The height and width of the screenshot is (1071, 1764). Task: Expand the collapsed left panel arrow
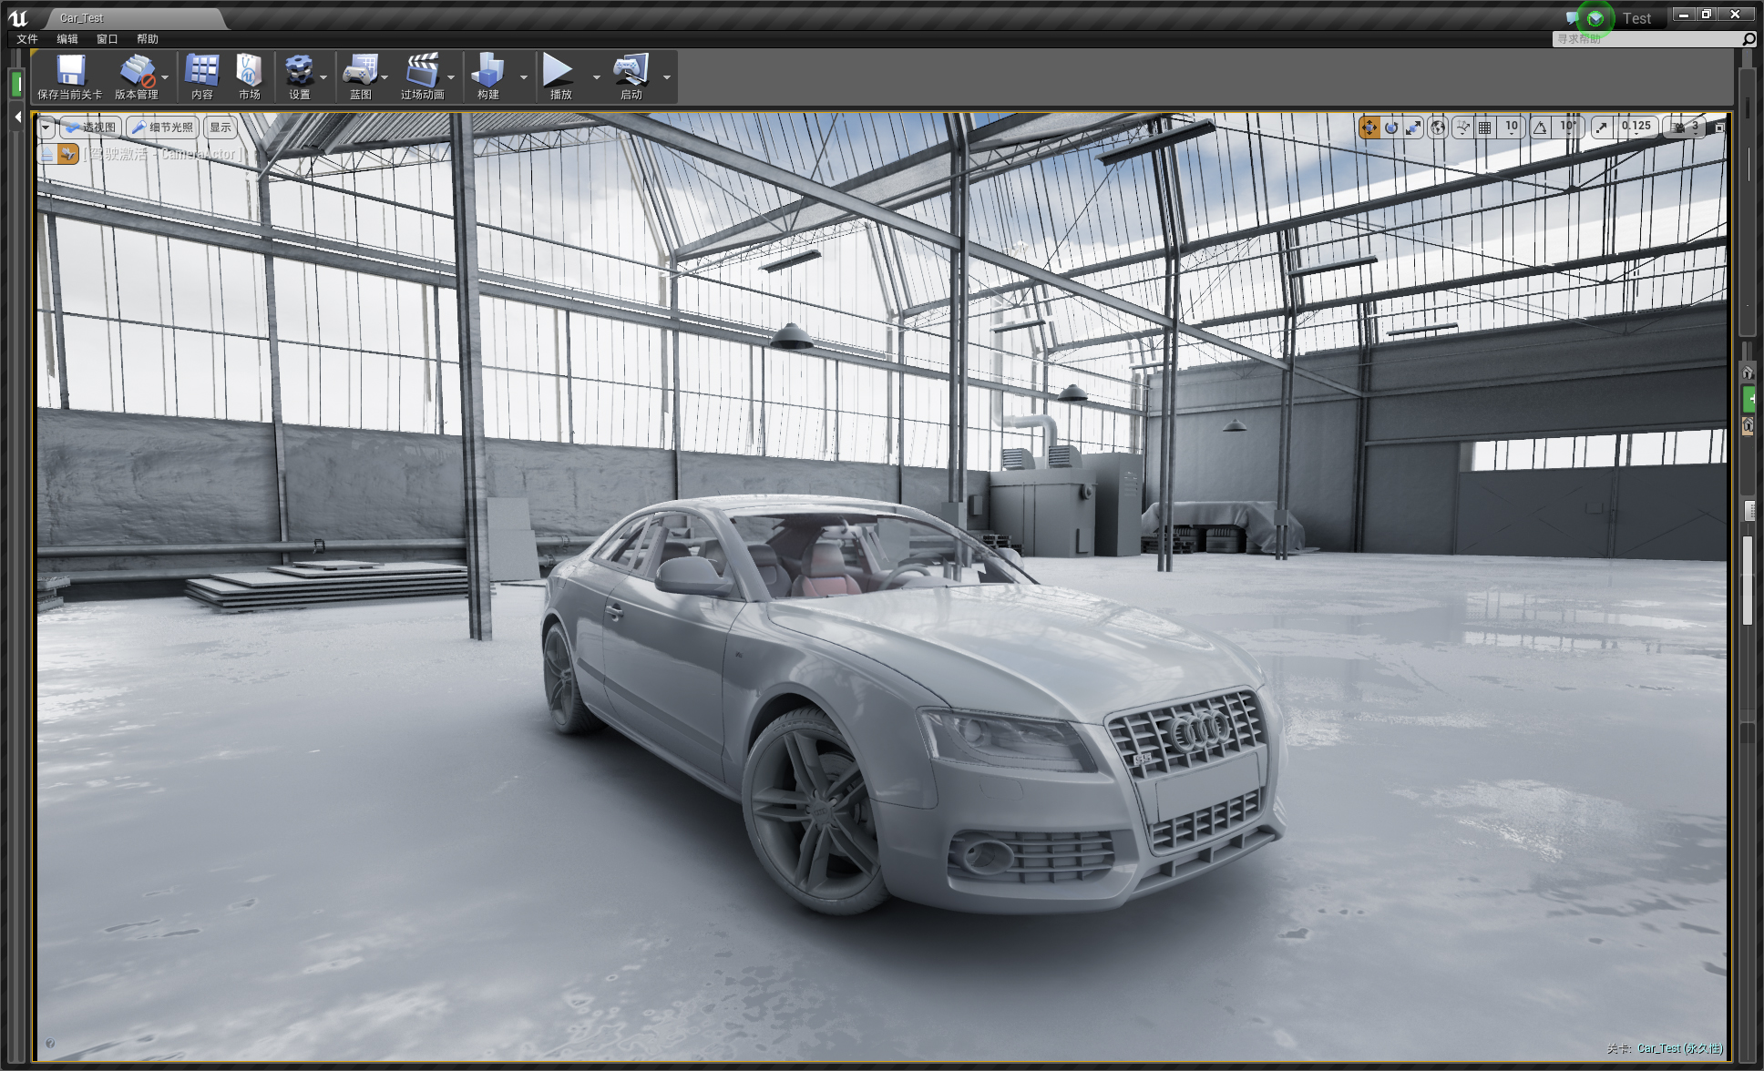click(x=17, y=117)
